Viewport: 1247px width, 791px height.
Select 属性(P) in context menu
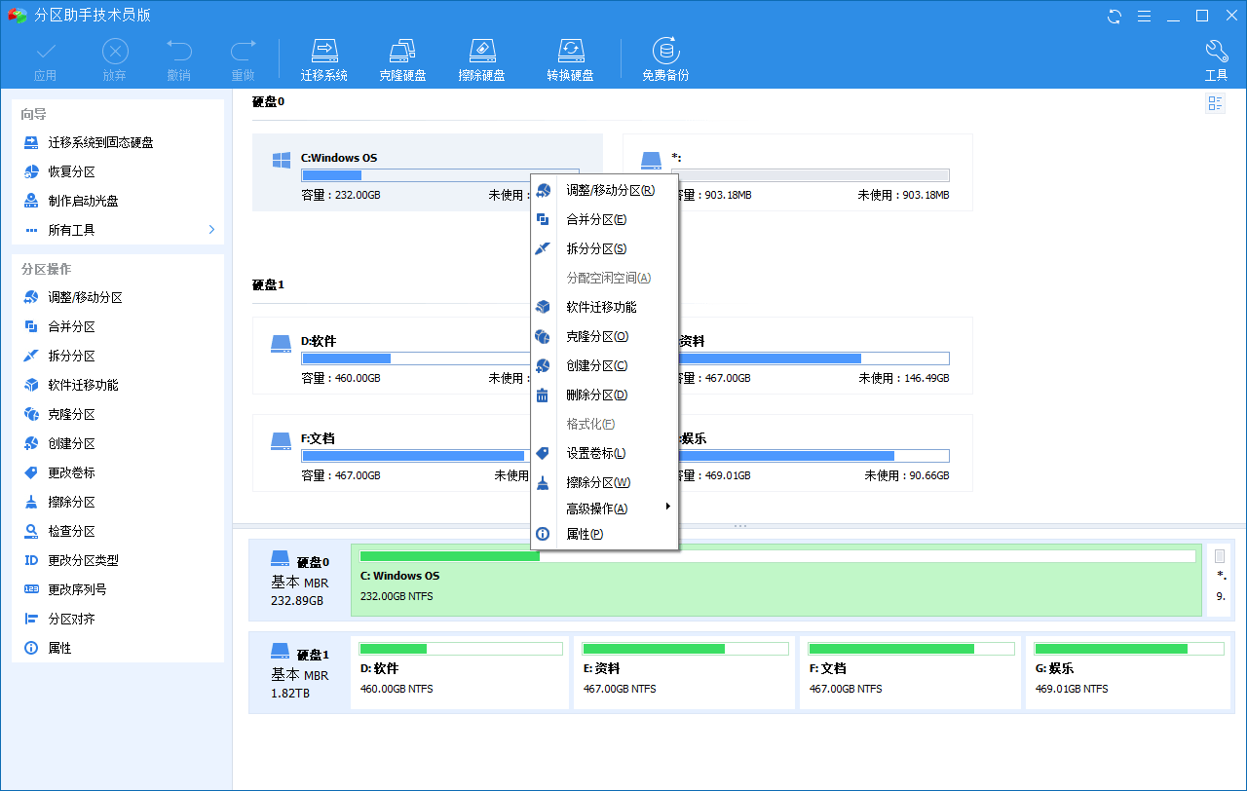[604, 534]
